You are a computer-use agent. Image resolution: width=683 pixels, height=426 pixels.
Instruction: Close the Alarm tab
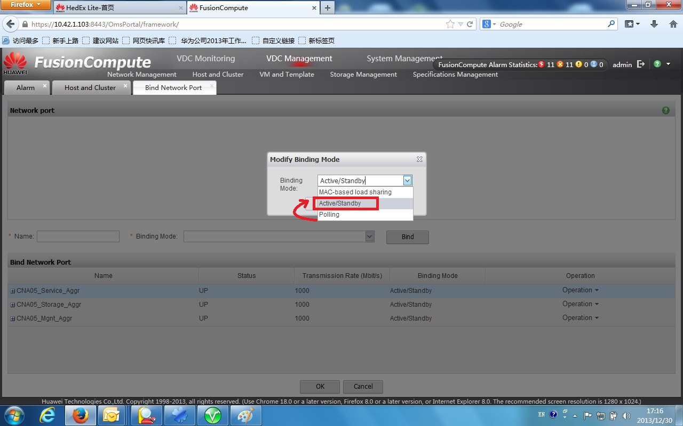(45, 85)
